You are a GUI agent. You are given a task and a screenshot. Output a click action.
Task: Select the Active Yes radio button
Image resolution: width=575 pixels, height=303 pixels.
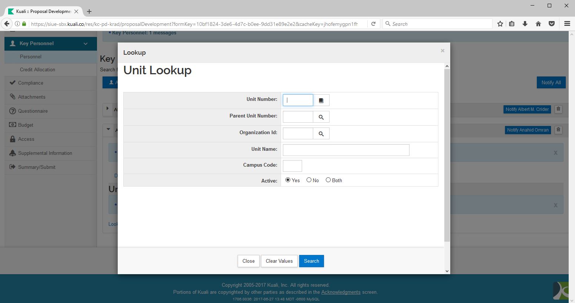pos(288,180)
